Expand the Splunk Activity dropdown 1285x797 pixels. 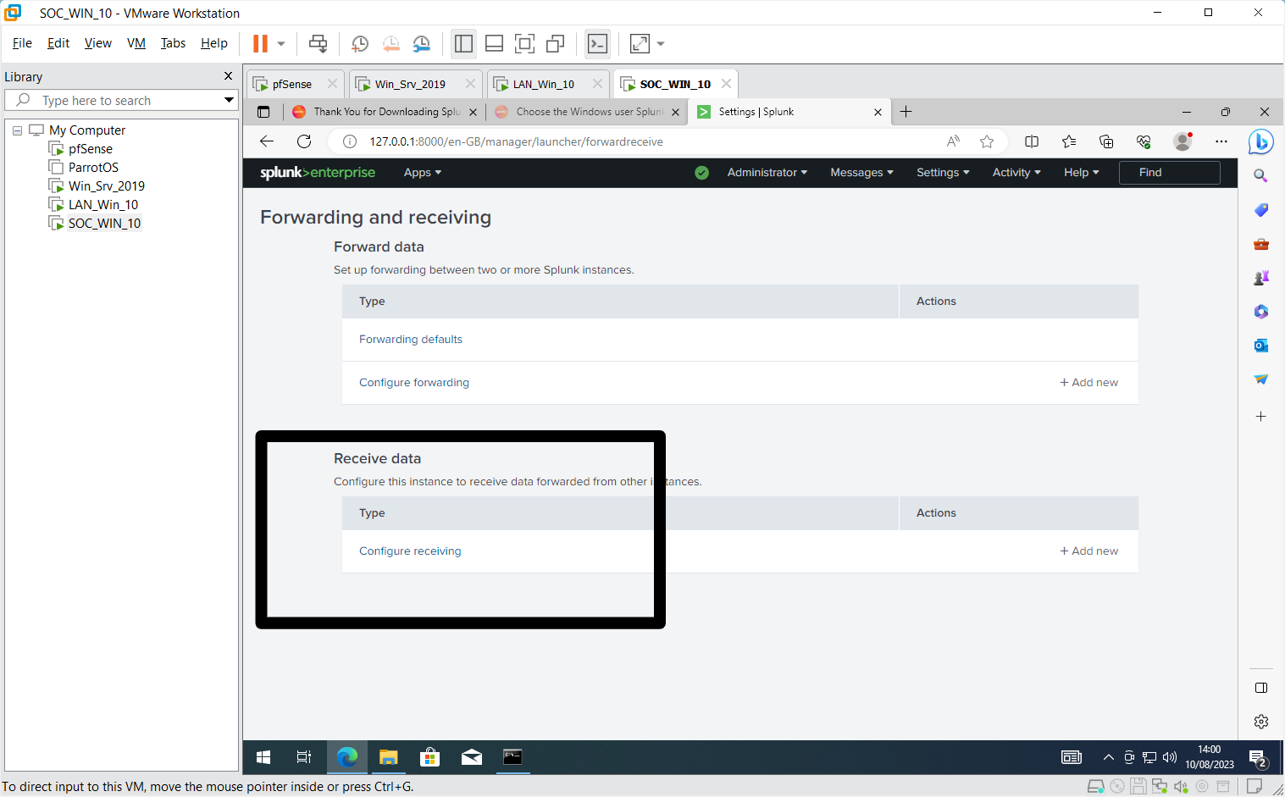point(1016,173)
